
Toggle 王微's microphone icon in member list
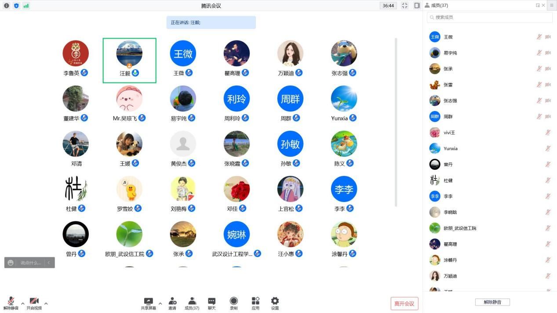[539, 37]
